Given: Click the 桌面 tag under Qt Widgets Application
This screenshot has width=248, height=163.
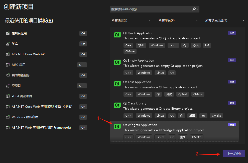Looking at the screenshot, I should [183, 137].
